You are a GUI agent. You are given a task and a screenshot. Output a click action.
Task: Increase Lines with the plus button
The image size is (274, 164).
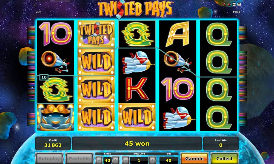tap(116, 160)
